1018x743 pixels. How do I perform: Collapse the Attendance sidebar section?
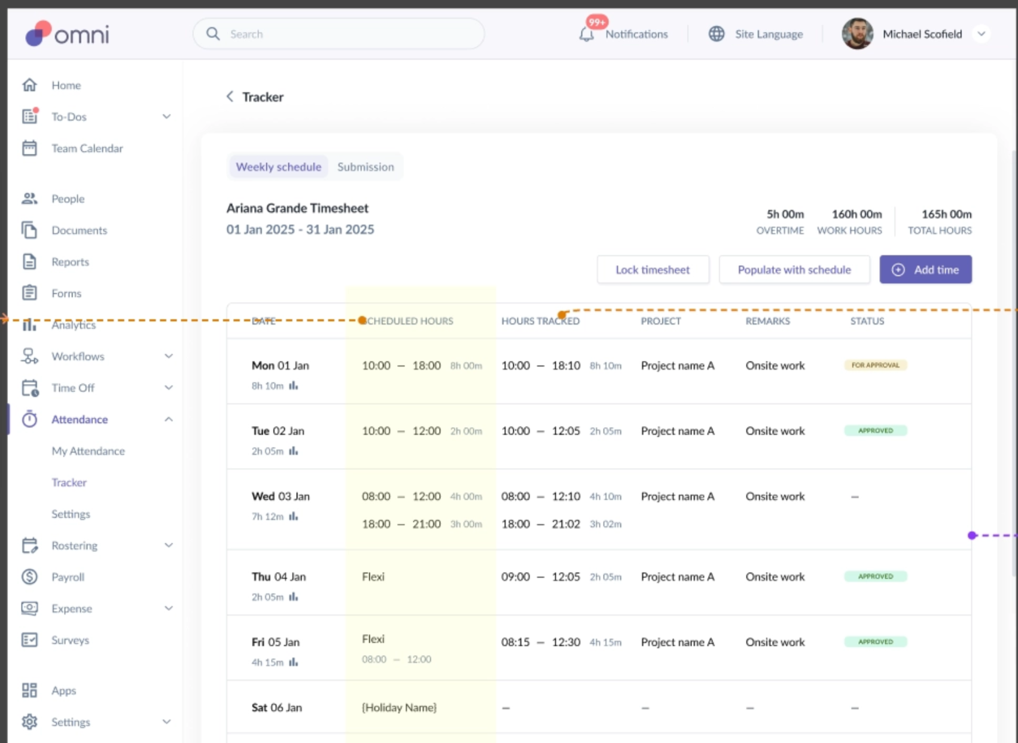point(169,419)
